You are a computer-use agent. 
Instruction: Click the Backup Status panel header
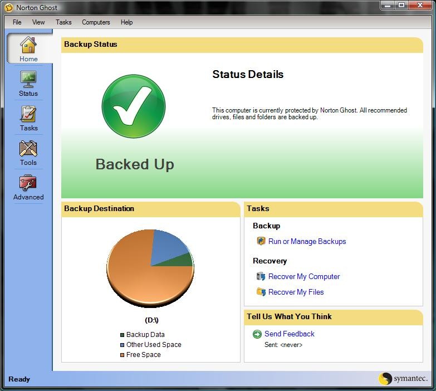(x=242, y=45)
